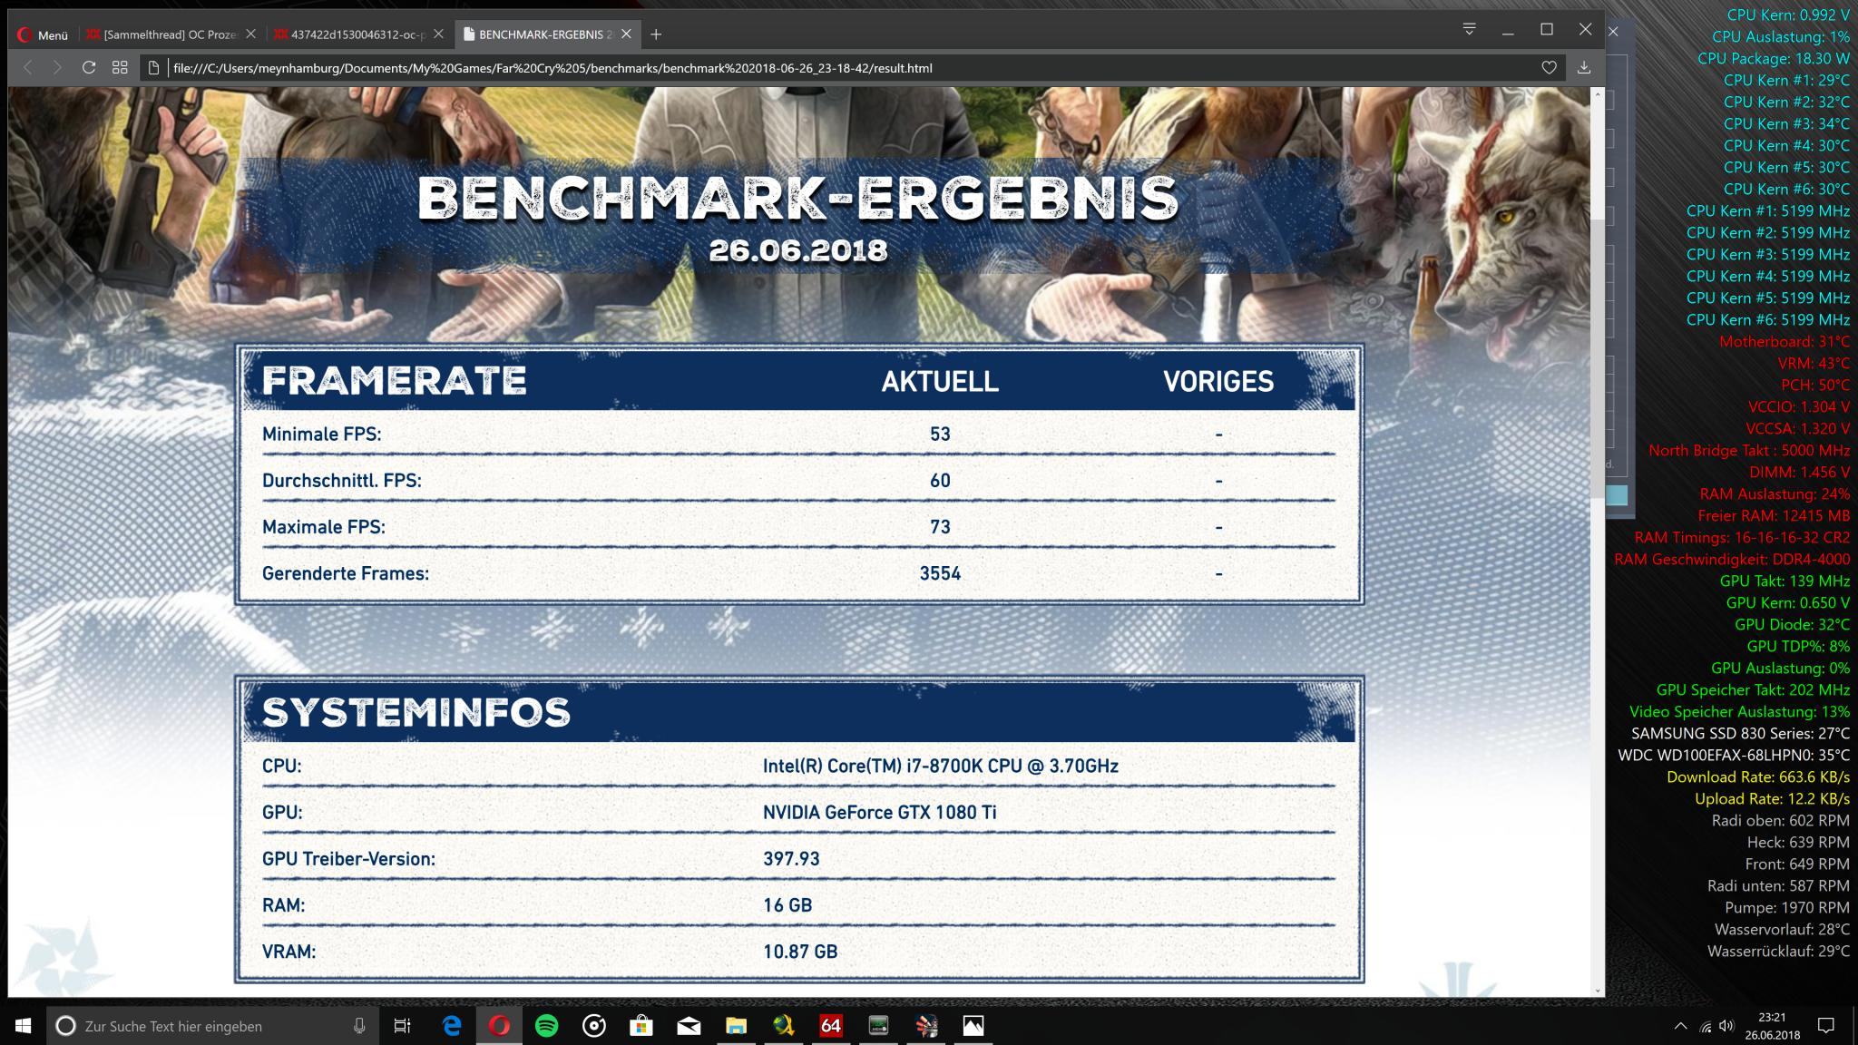Close the BENCHMARK-ERGEBNIS tab
Image resolution: width=1858 pixels, height=1045 pixels.
[626, 34]
